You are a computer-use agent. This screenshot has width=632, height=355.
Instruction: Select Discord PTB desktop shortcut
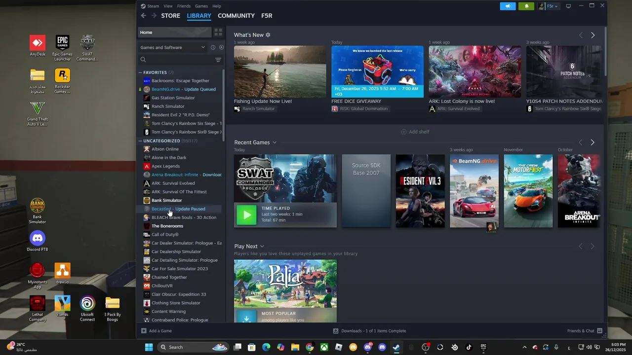point(38,242)
